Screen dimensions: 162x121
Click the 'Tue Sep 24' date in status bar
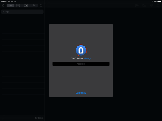[x=12, y=1]
